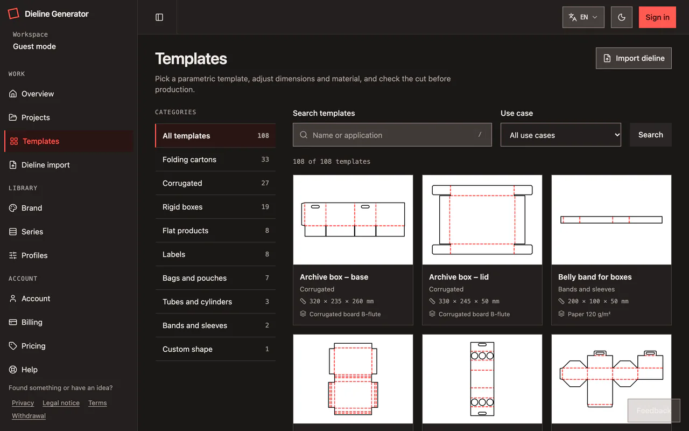Click the Templates grid icon in sidebar
Screen dimensions: 689x431
[x=14, y=141]
